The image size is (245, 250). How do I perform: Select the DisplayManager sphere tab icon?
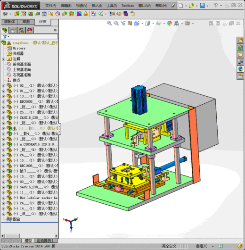(30, 30)
